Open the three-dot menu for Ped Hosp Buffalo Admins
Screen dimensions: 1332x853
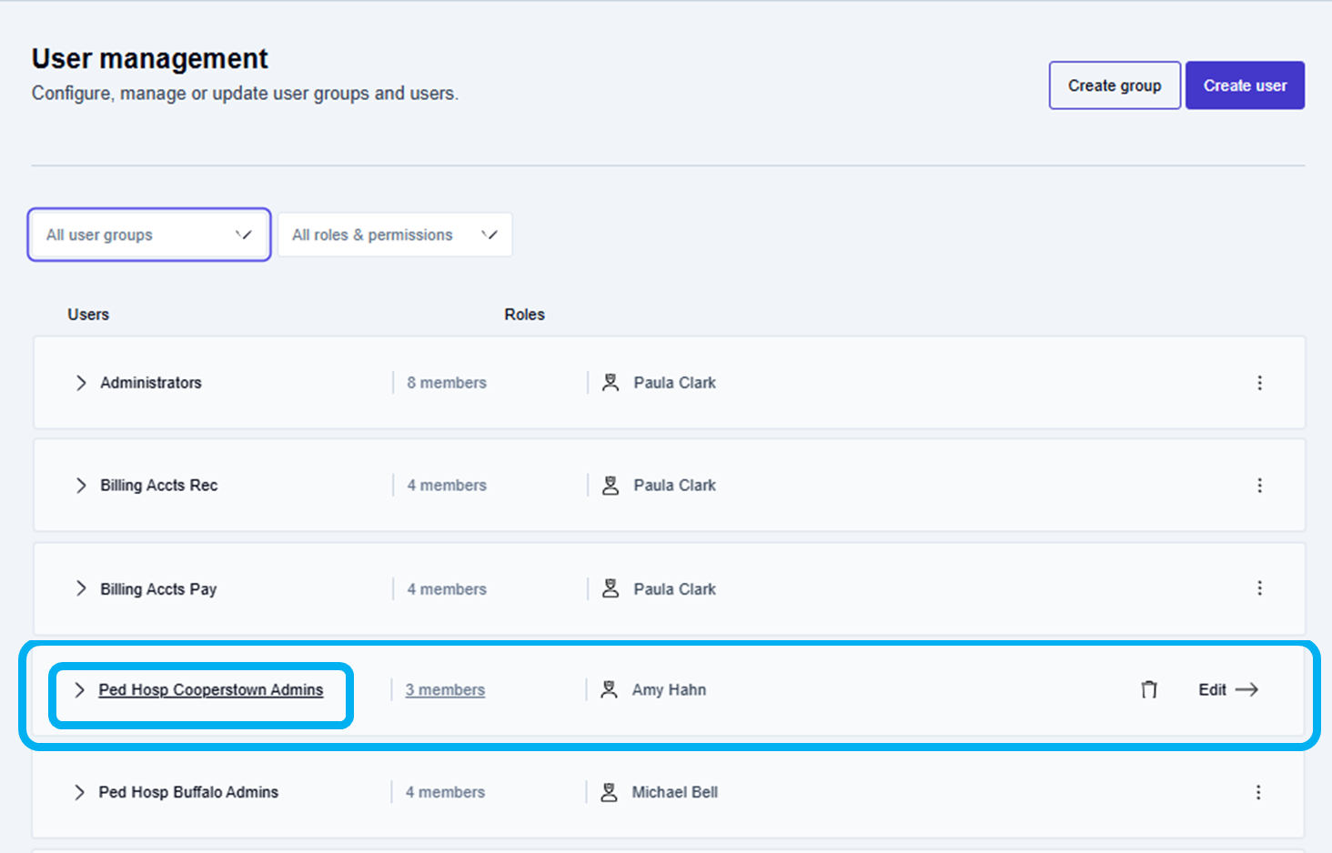click(1258, 792)
